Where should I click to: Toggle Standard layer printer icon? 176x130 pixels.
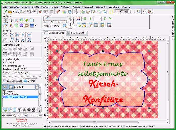coord(11,87)
